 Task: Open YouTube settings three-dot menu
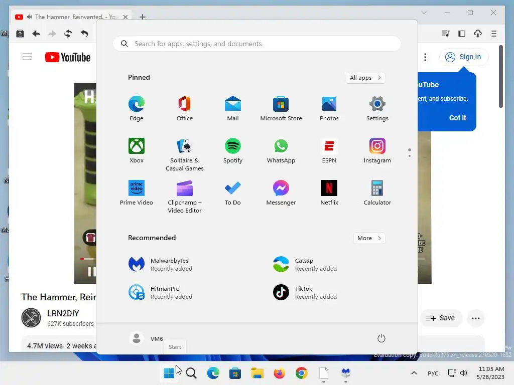(x=425, y=57)
